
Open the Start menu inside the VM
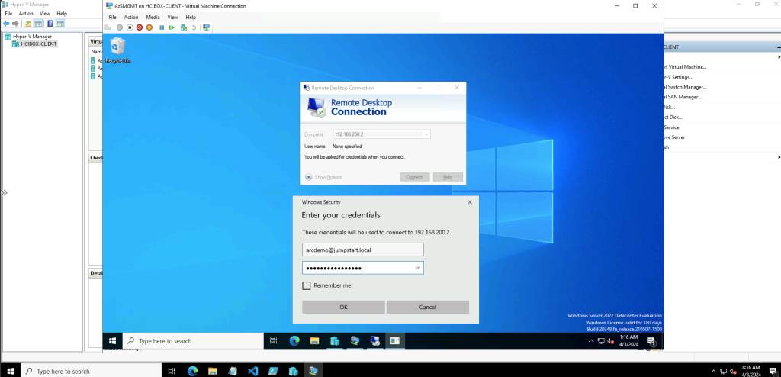click(113, 341)
